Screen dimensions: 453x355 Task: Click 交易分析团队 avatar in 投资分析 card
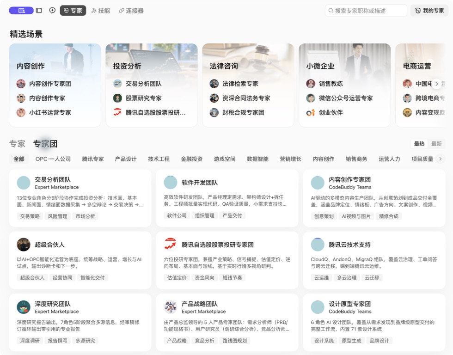click(117, 84)
